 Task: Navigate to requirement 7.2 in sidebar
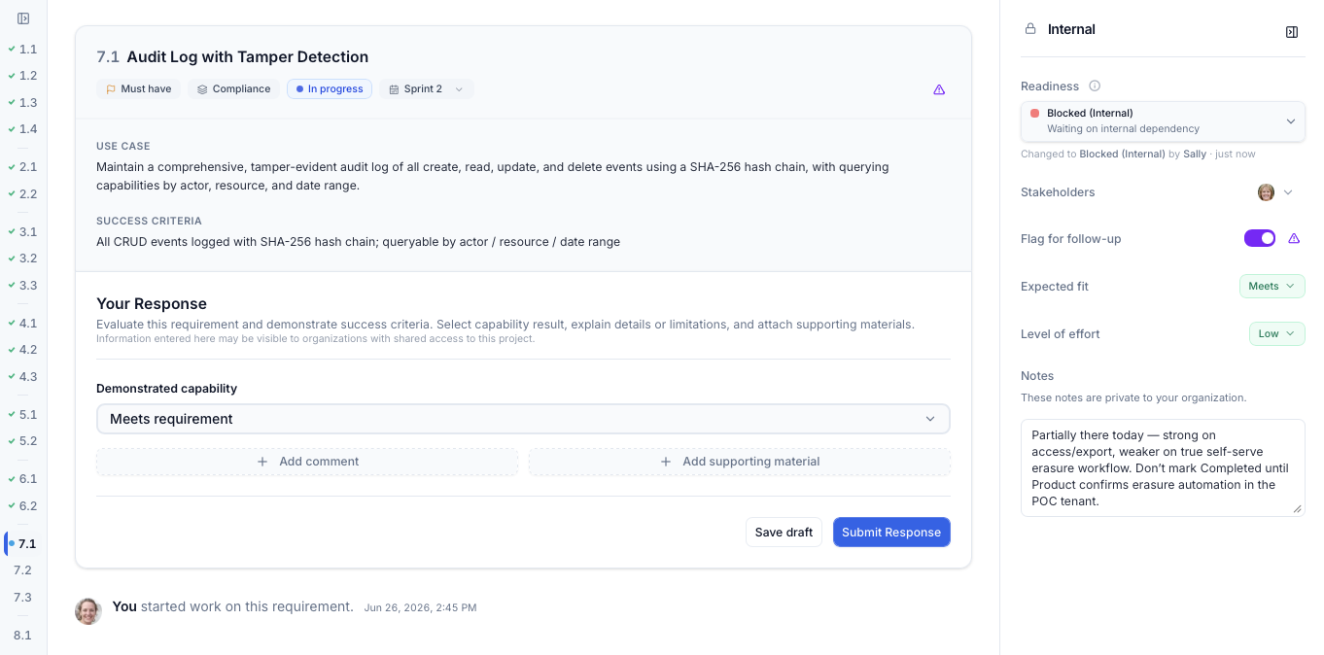tap(22, 570)
